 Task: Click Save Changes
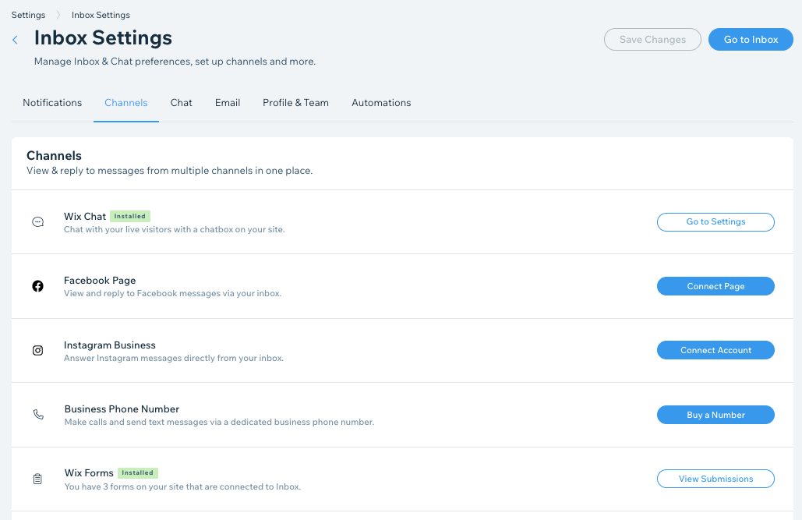click(652, 39)
